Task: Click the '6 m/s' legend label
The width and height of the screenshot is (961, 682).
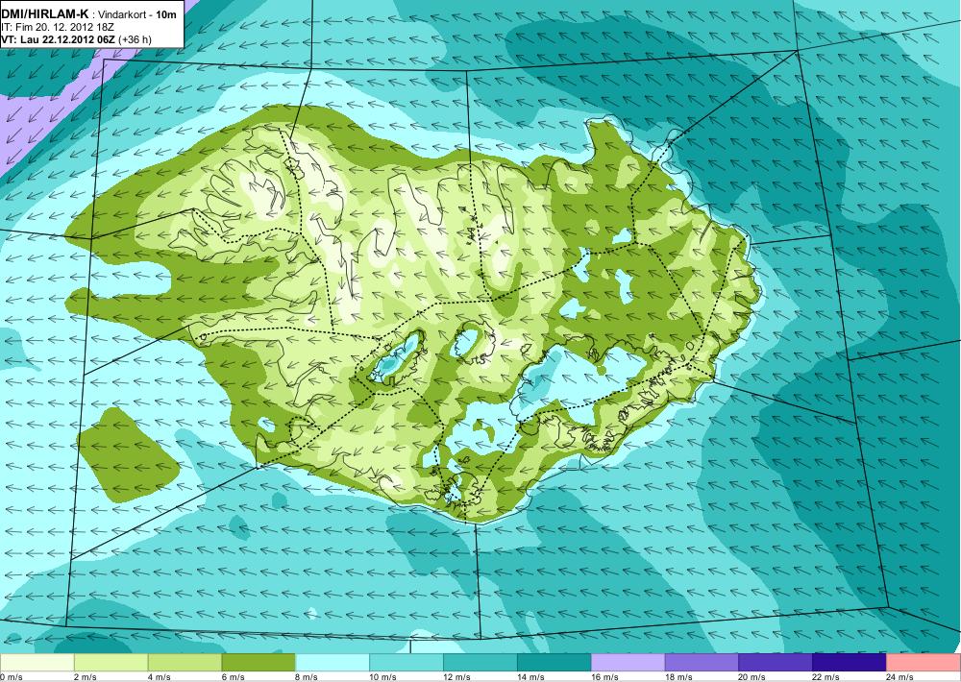Action: pyautogui.click(x=234, y=677)
